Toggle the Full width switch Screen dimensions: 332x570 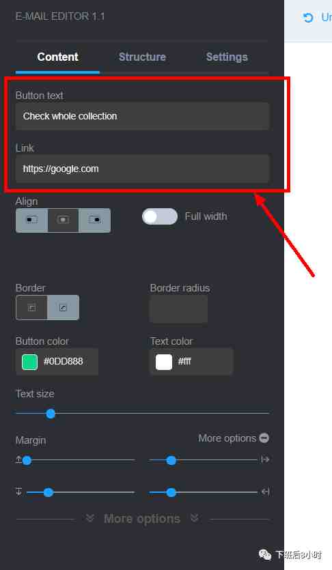point(160,216)
